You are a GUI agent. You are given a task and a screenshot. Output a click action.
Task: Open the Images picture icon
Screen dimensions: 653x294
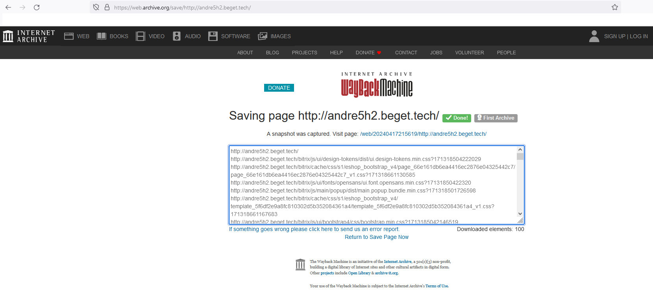263,36
